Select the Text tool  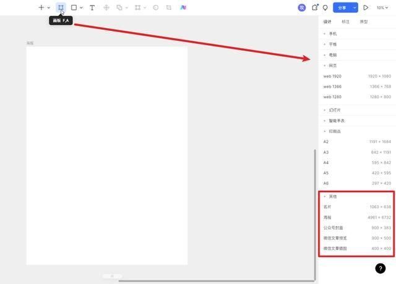pyautogui.click(x=92, y=7)
